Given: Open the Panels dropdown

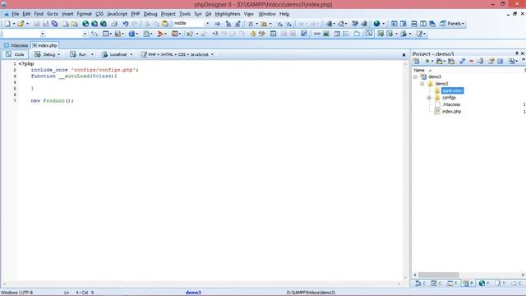Looking at the screenshot, I should point(452,24).
